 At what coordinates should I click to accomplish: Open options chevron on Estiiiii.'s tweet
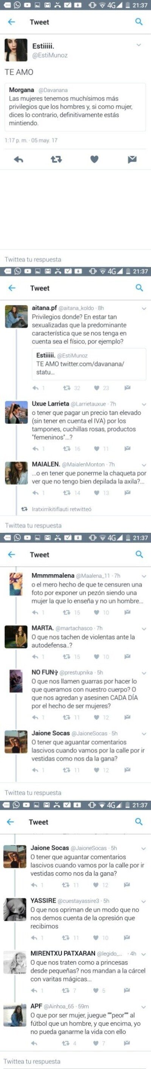point(139,45)
